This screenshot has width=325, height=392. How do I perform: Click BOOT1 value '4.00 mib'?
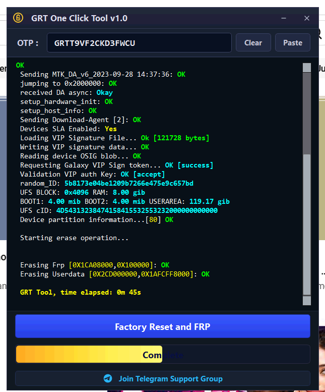pyautogui.click(x=64, y=201)
